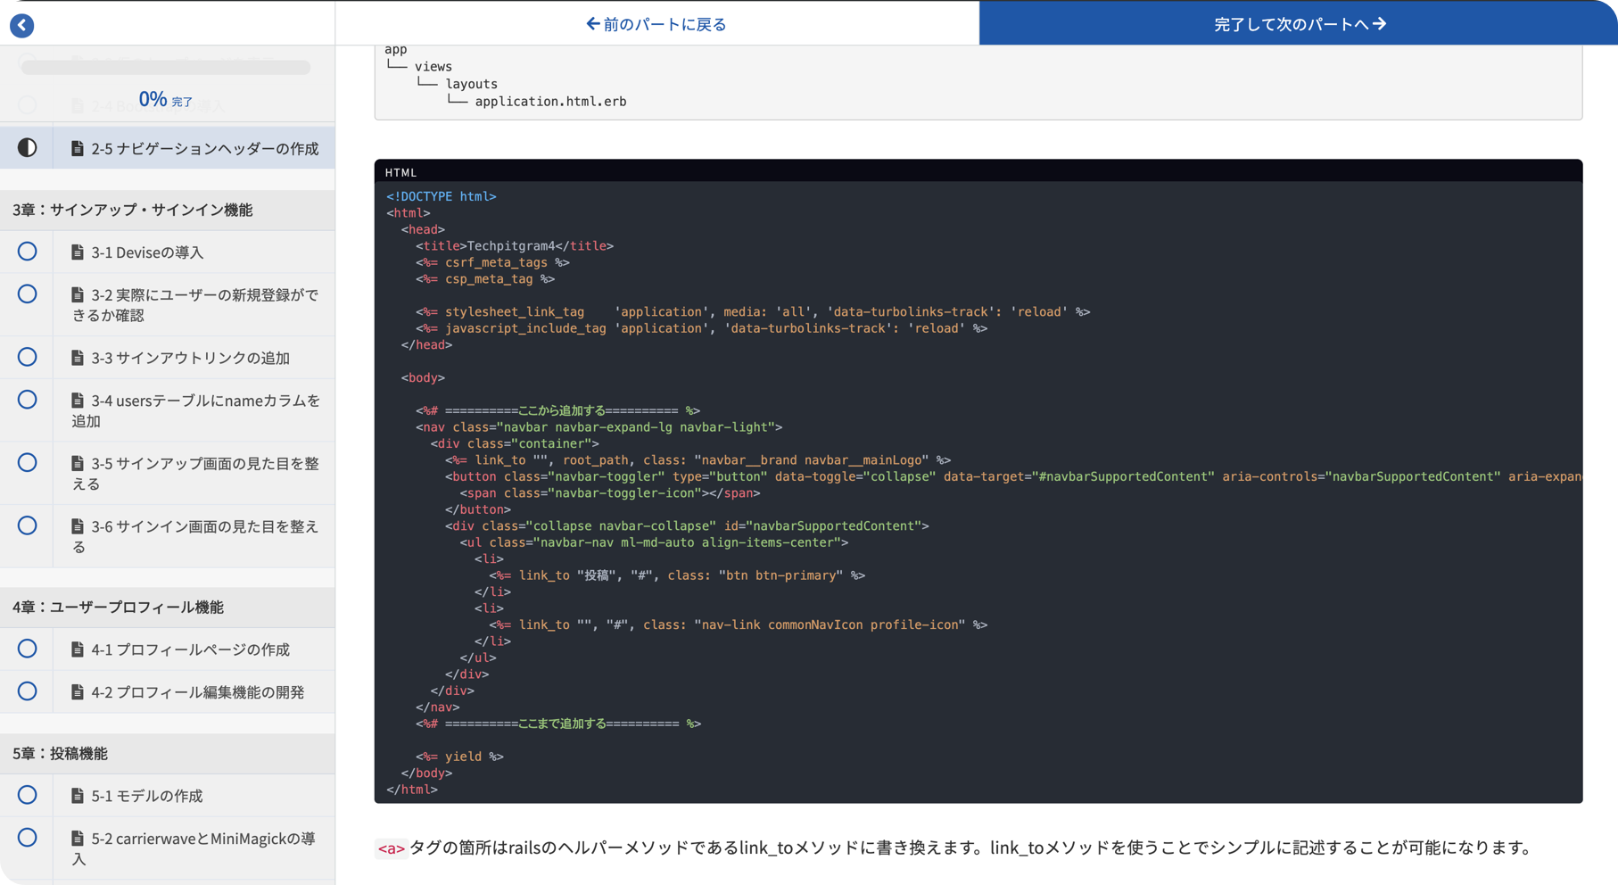Toggle the completion circle for 3-6 サインイン画面の見た目を整える
The image size is (1618, 885).
tap(27, 526)
